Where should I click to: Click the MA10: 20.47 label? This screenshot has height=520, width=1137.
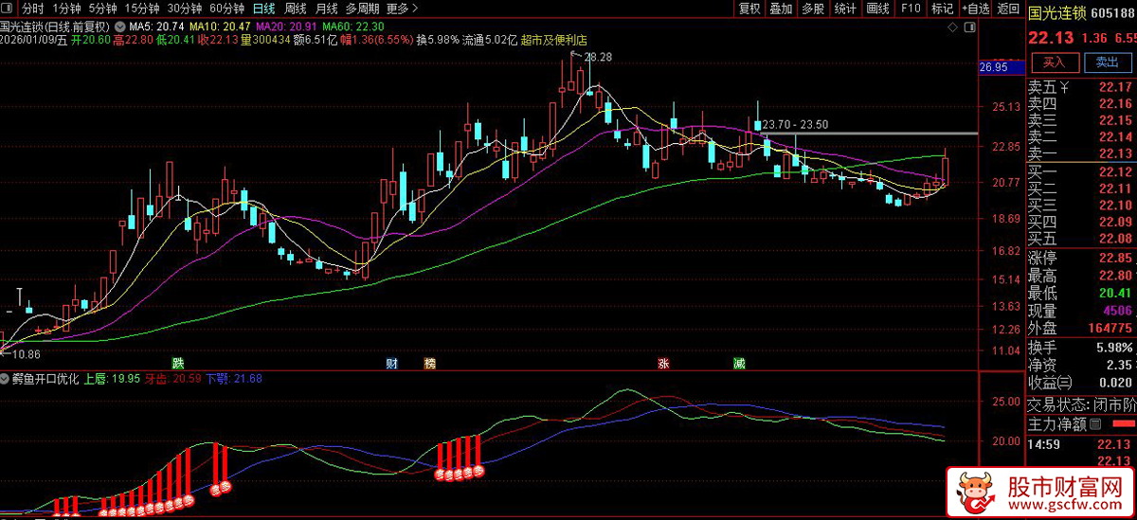click(220, 27)
